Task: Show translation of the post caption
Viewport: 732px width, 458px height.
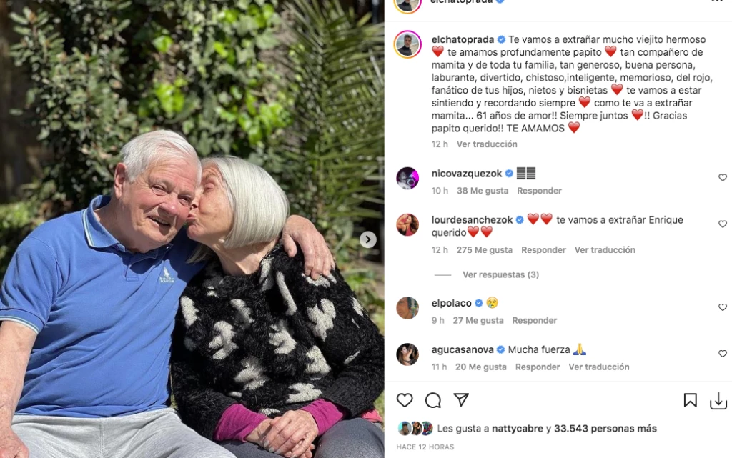Action: 486,144
